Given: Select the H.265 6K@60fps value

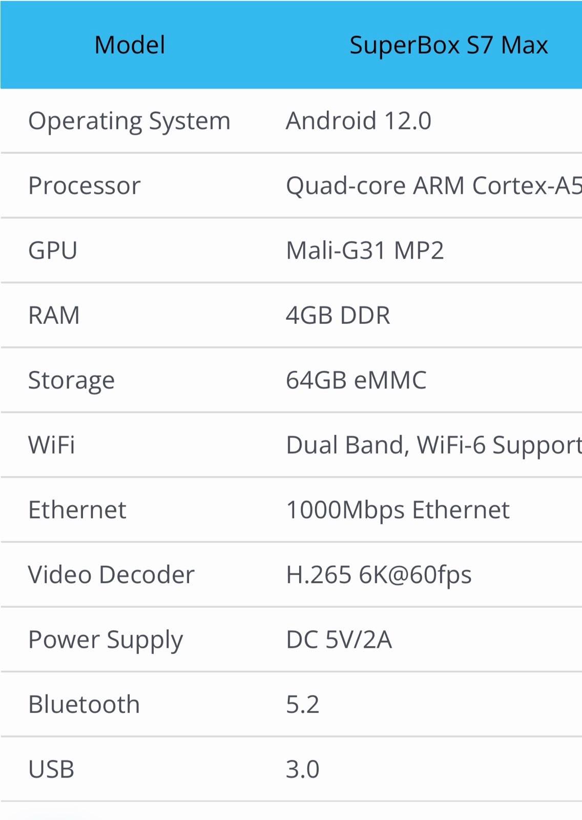Looking at the screenshot, I should pos(379,575).
